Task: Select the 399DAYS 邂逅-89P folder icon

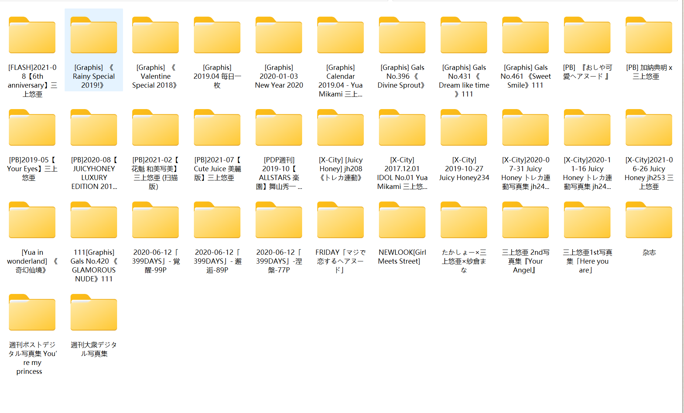Action: 217,220
